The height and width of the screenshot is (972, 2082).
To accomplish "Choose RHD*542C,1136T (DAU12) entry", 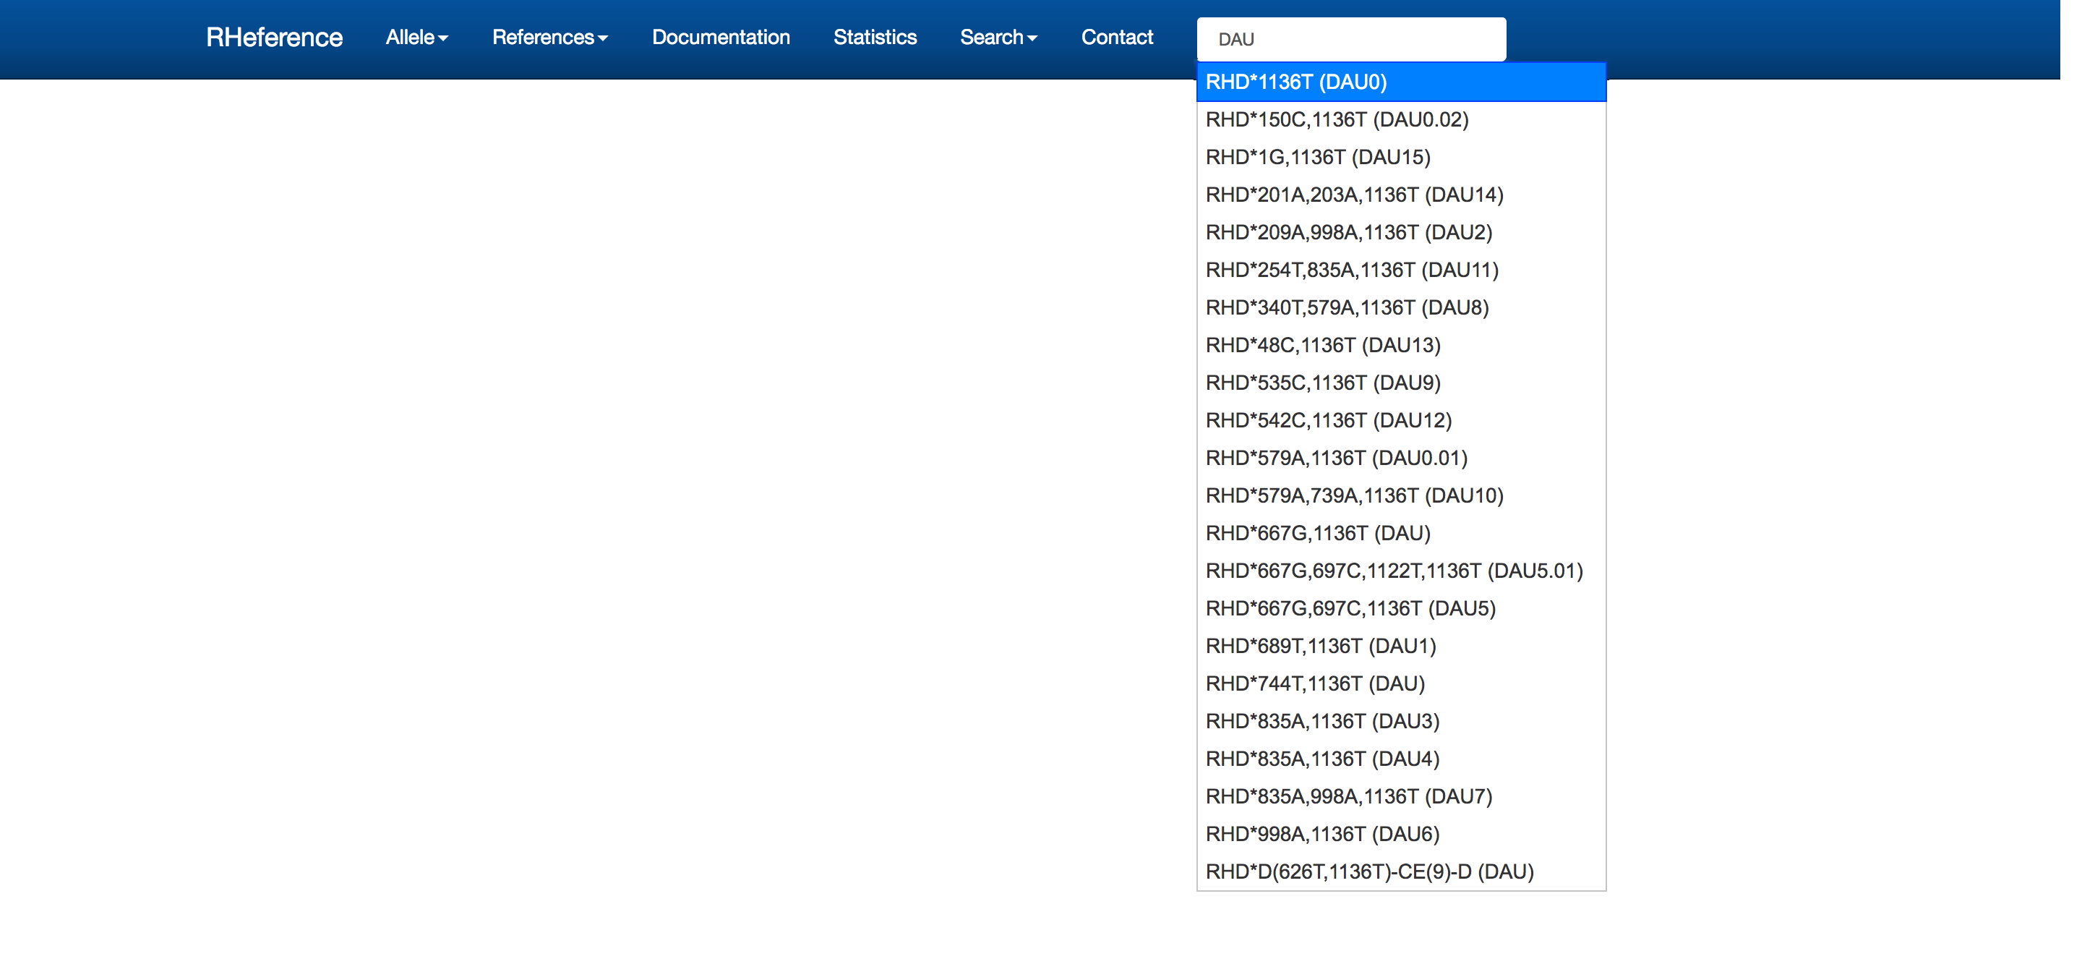I will (1401, 420).
